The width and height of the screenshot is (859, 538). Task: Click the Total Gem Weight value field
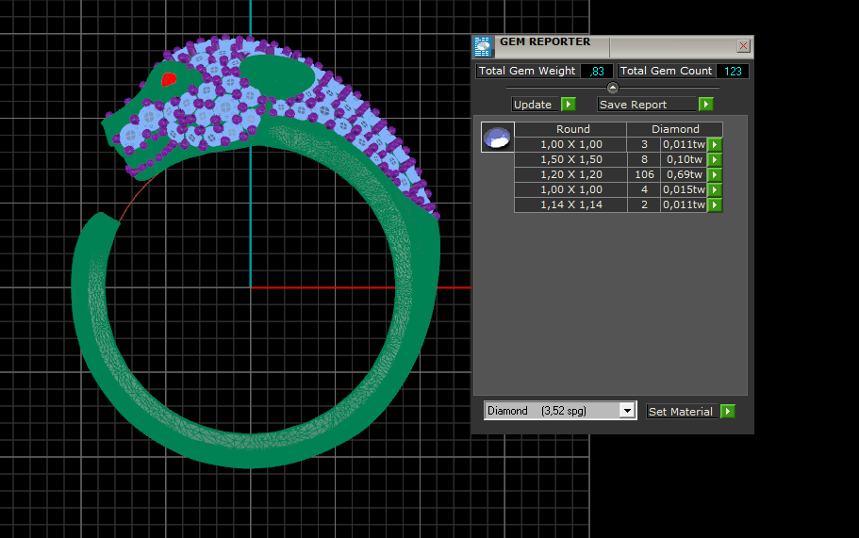596,72
